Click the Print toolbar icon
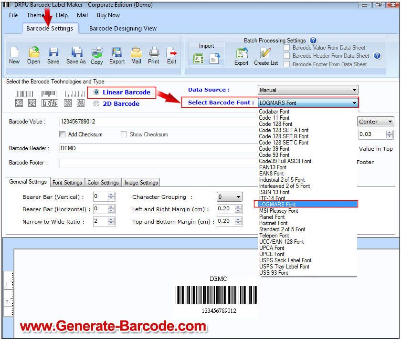Viewport: 401px width, 340px height. click(x=154, y=53)
